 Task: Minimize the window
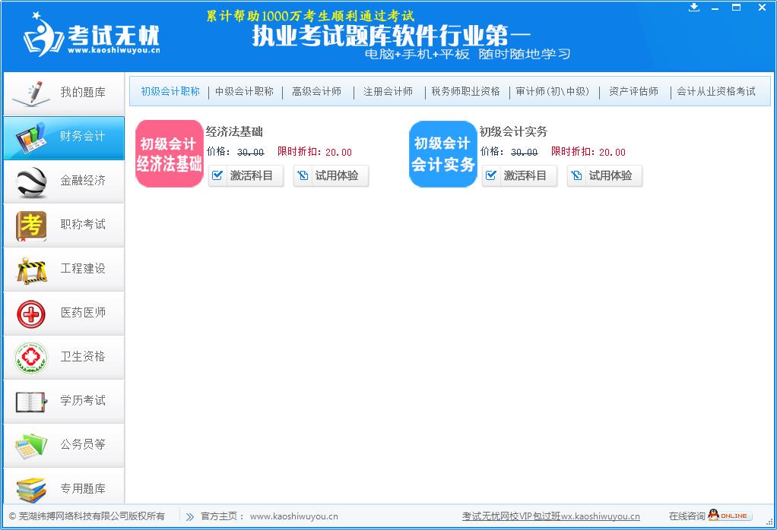[715, 8]
